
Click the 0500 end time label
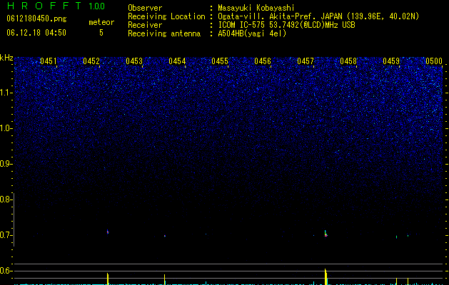point(434,61)
